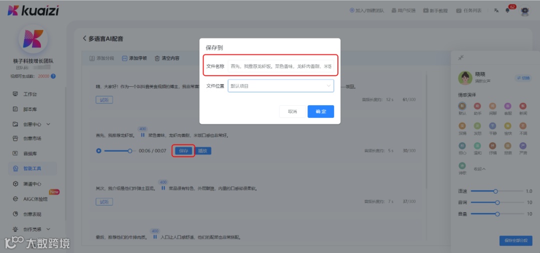Open 新手教程 in top bar
540x253 pixels.
pyautogui.click(x=435, y=10)
